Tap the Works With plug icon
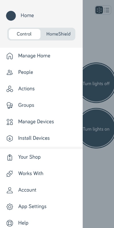 (x=10, y=174)
